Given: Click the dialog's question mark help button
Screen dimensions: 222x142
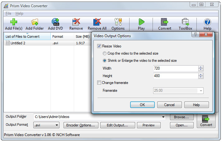Looking at the screenshot, I should [x=196, y=34].
